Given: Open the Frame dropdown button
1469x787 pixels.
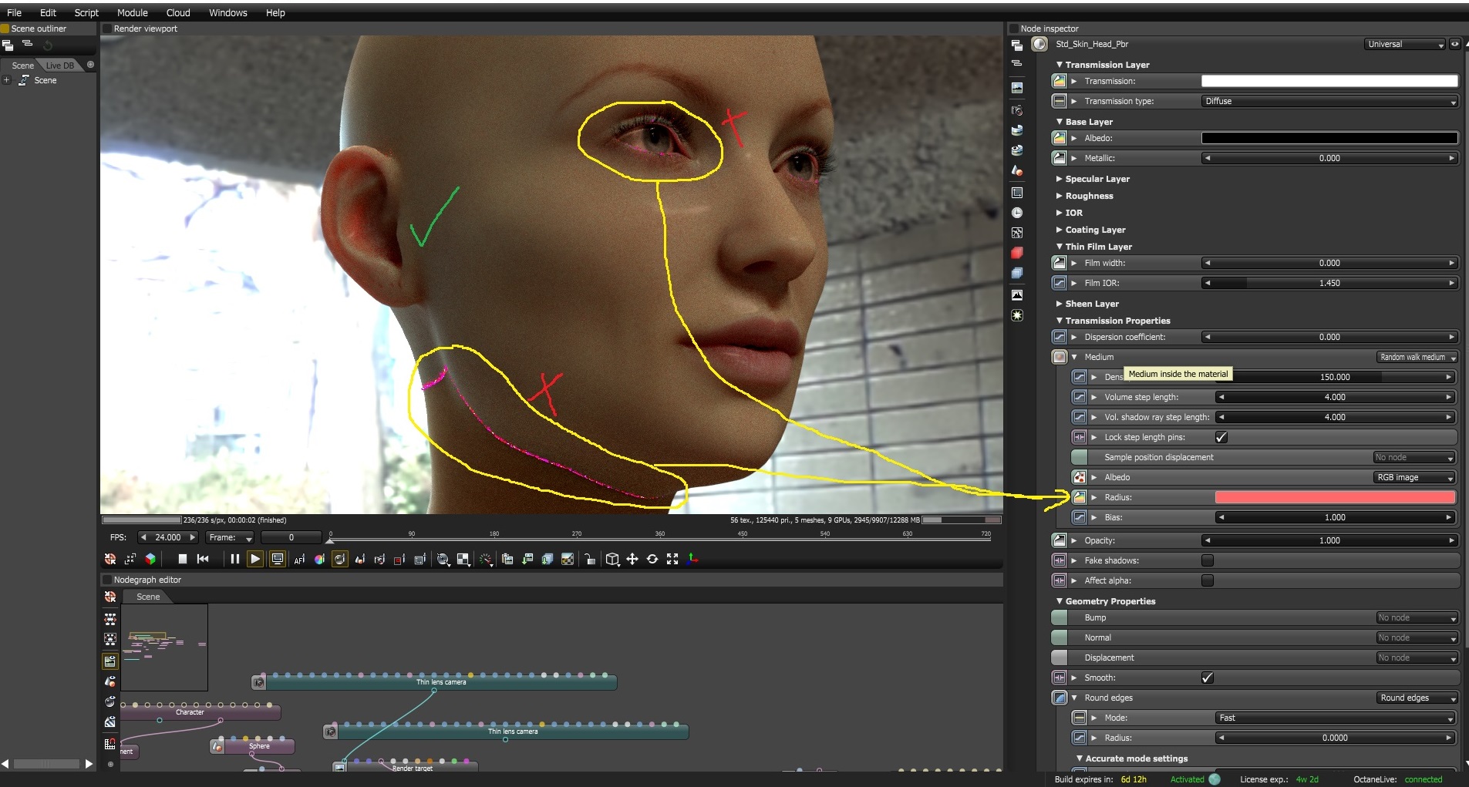Looking at the screenshot, I should point(230,537).
